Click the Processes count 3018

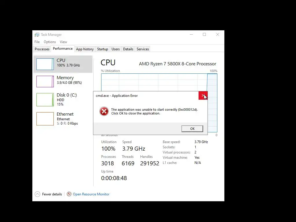tap(108, 163)
